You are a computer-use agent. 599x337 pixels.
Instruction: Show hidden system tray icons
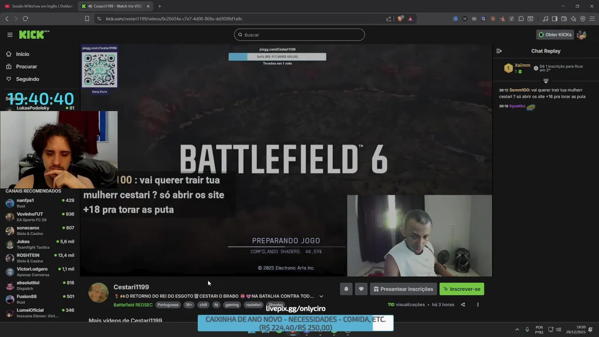(517, 330)
